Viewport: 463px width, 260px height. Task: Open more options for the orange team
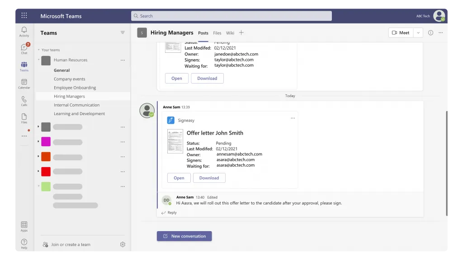[123, 157]
